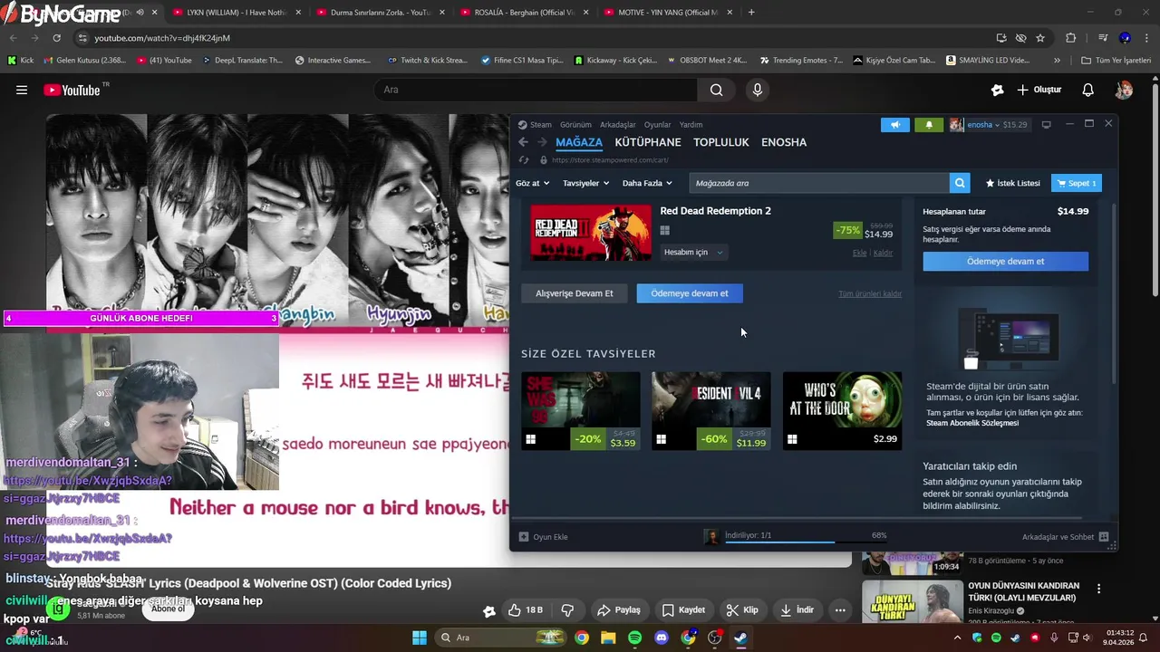1160x652 pixels.
Task: Open Chrome extensions puzzle icon
Action: pyautogui.click(x=1071, y=38)
